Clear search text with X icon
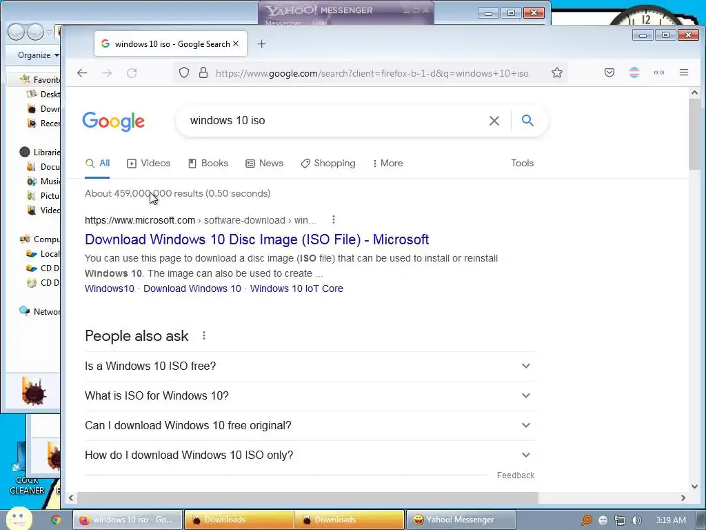The height and width of the screenshot is (530, 706). 494,121
